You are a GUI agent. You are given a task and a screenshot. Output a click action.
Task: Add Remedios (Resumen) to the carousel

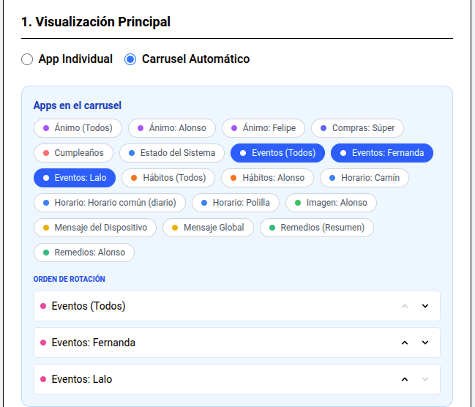pyautogui.click(x=317, y=227)
